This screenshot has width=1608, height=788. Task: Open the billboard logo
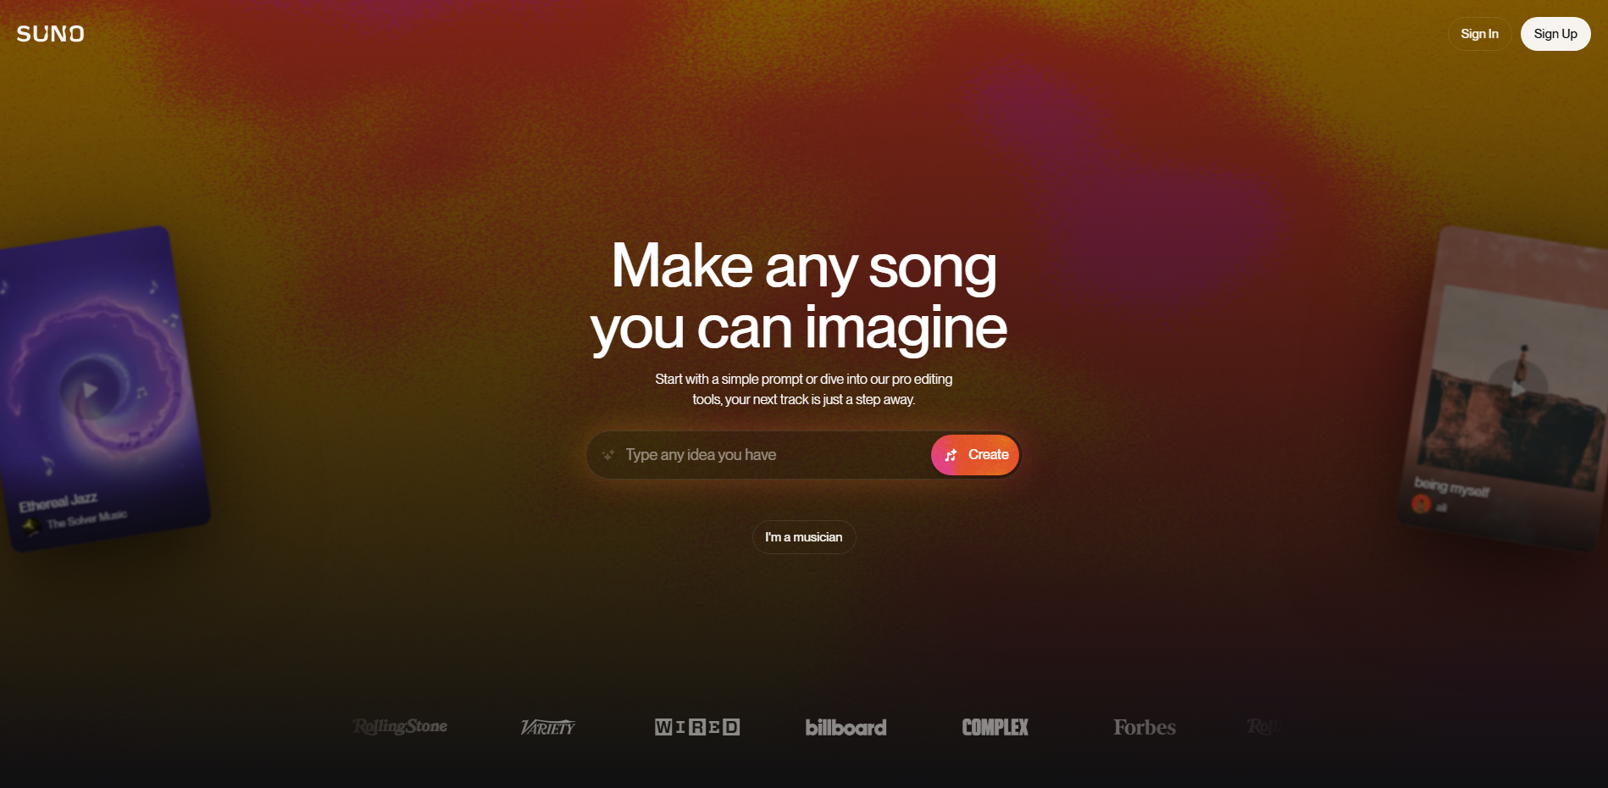coord(846,727)
